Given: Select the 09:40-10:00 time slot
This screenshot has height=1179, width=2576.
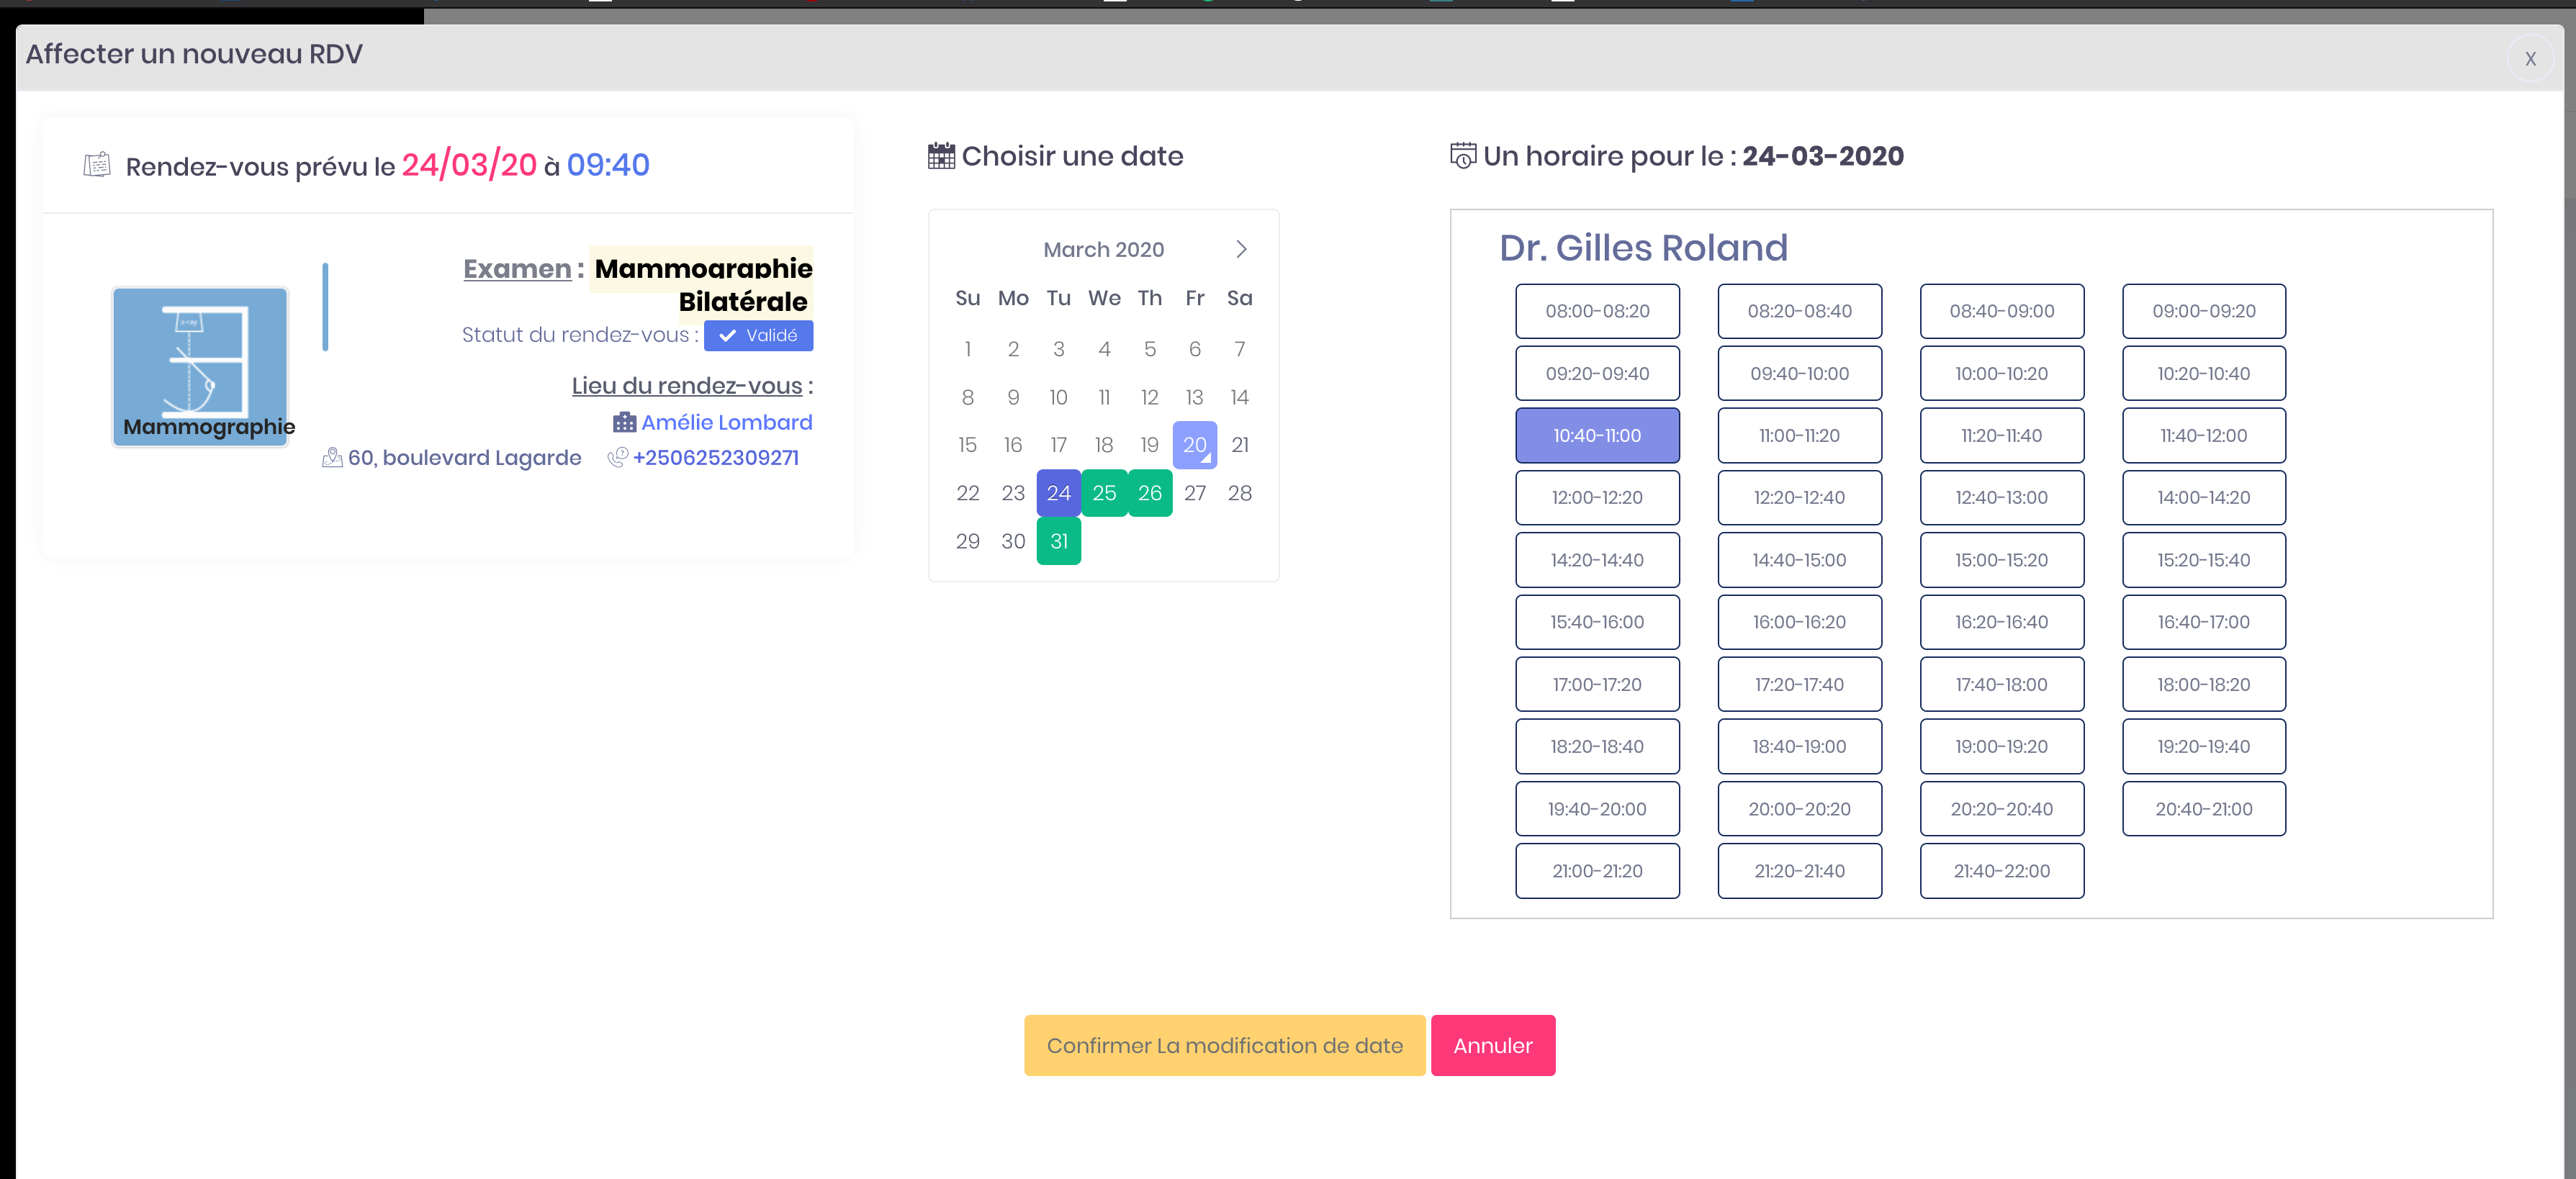Looking at the screenshot, I should coord(1798,374).
